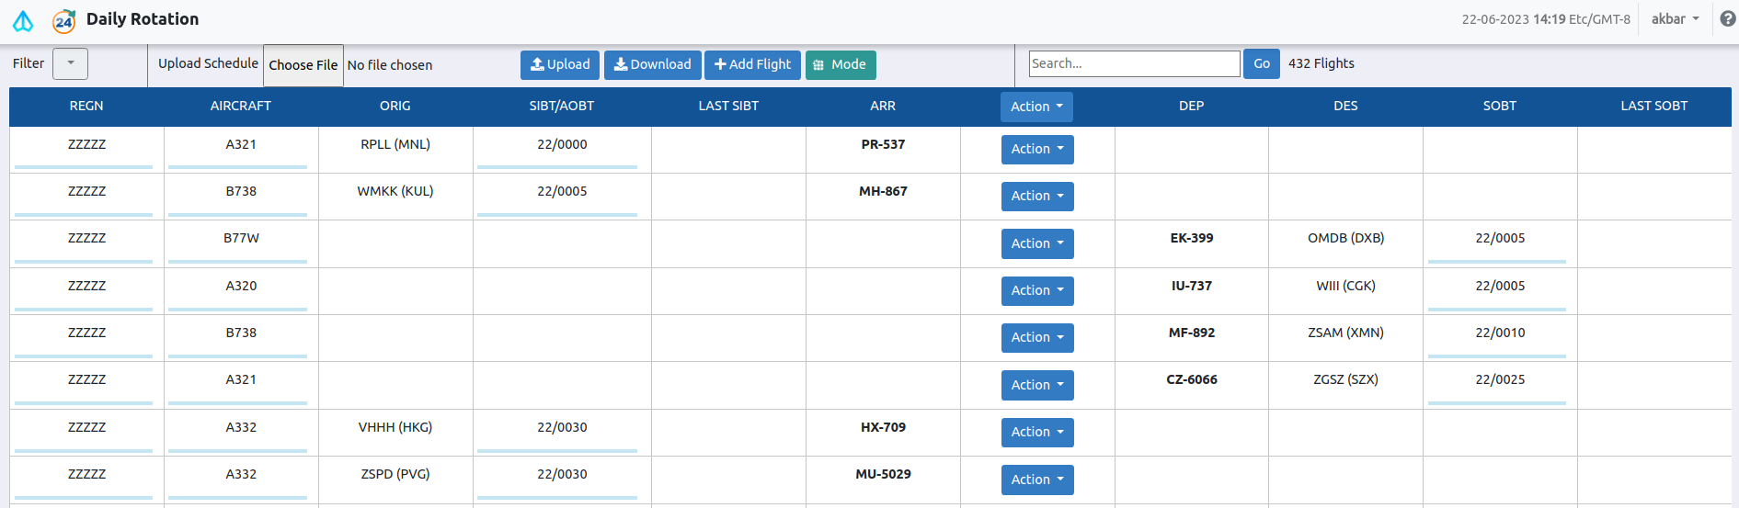Viewport: 1739px width, 508px height.
Task: Open the header Action dropdown
Action: 1035,107
